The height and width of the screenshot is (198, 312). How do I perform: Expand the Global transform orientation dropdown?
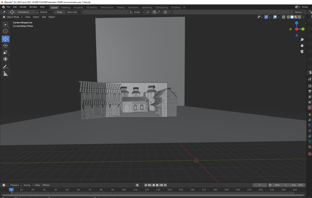[x=136, y=12]
